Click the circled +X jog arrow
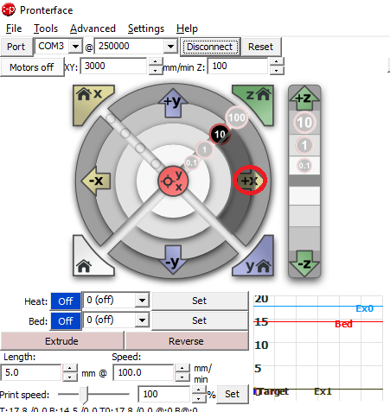 click(250, 181)
